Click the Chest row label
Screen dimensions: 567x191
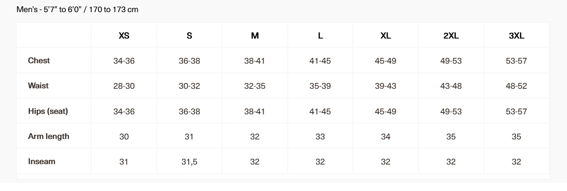39,61
